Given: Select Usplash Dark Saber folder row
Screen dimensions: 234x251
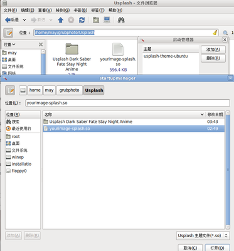Looking at the screenshot, I should [134, 122].
